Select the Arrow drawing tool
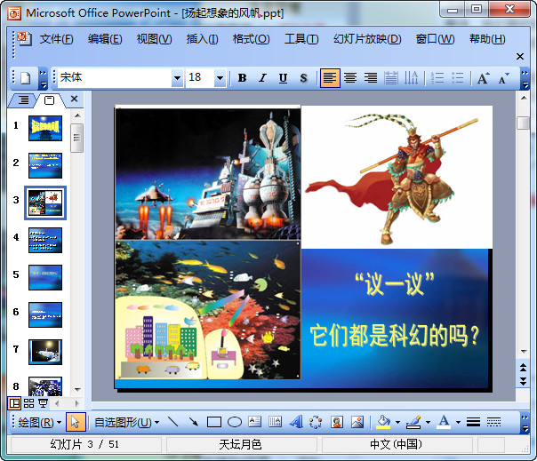The image size is (537, 461). coord(194,422)
